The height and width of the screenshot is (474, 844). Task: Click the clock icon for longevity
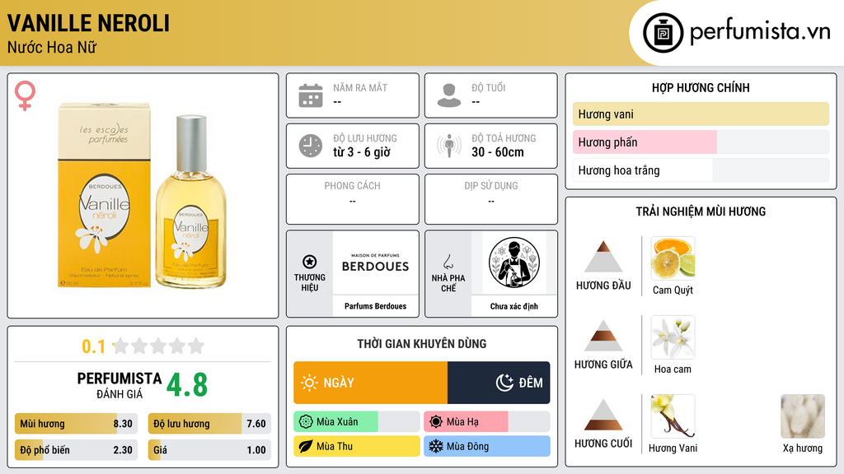click(x=311, y=146)
